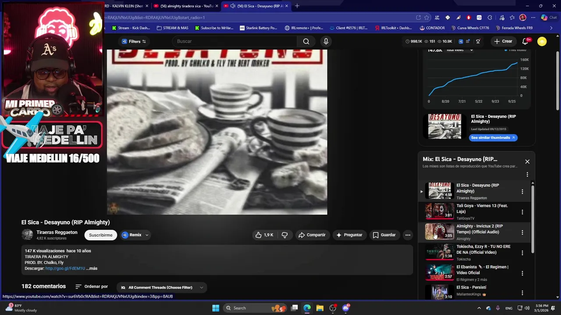The image size is (561, 315).
Task: Click Remix button label
Action: pos(135,235)
